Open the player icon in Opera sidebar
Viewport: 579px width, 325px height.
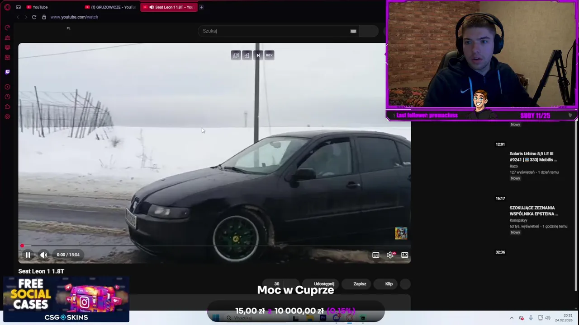(7, 87)
